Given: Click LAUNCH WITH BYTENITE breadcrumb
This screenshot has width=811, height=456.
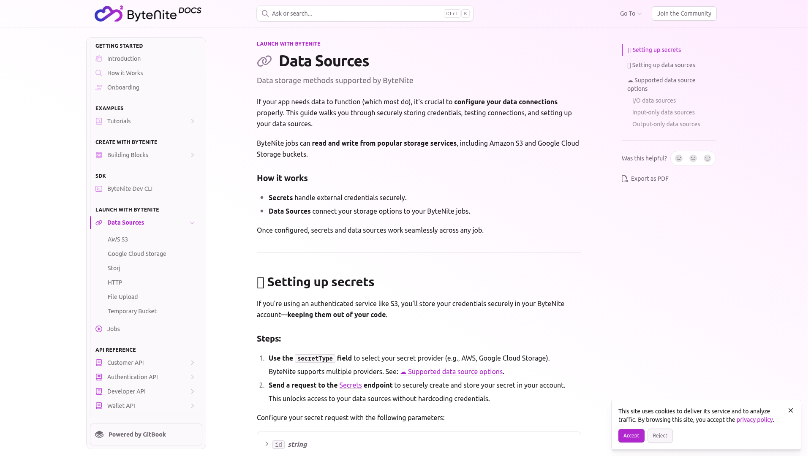Looking at the screenshot, I should [x=288, y=44].
